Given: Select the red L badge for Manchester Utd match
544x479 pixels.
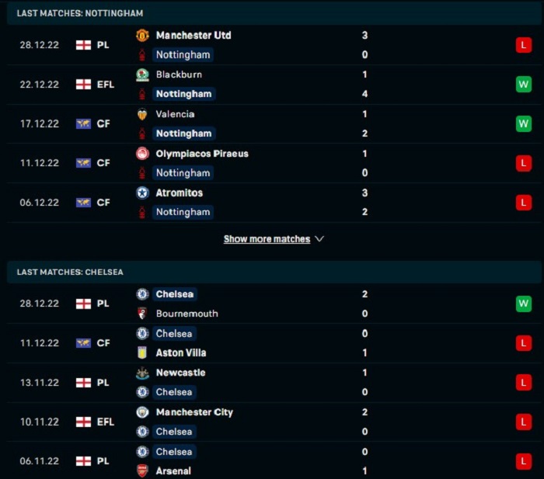Looking at the screenshot, I should tap(524, 45).
